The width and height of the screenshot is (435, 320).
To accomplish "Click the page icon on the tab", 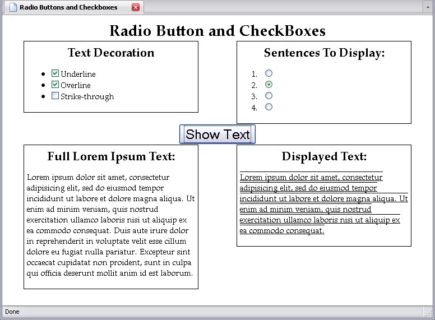I will coord(13,7).
